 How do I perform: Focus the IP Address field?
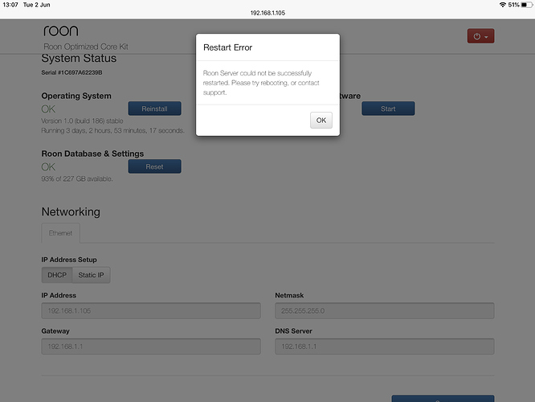(151, 311)
